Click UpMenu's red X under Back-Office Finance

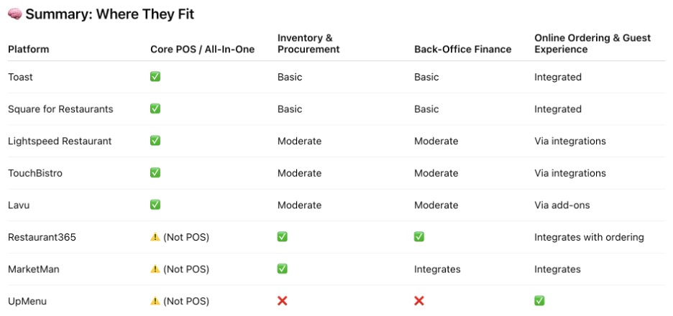tap(419, 301)
